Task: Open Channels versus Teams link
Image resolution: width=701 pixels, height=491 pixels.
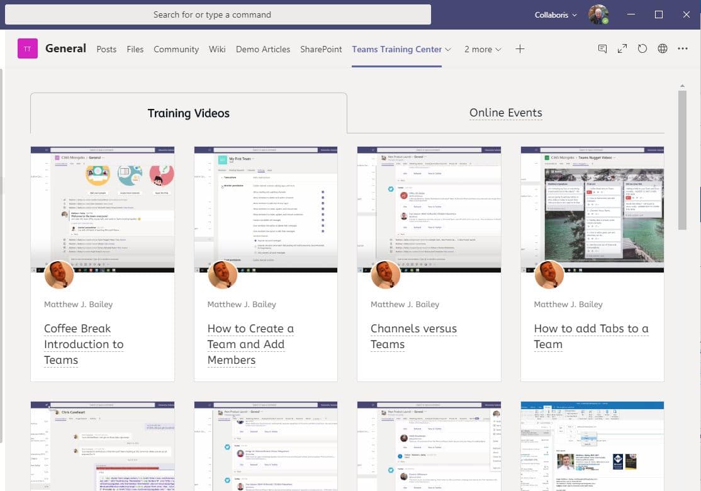Action: click(x=413, y=336)
